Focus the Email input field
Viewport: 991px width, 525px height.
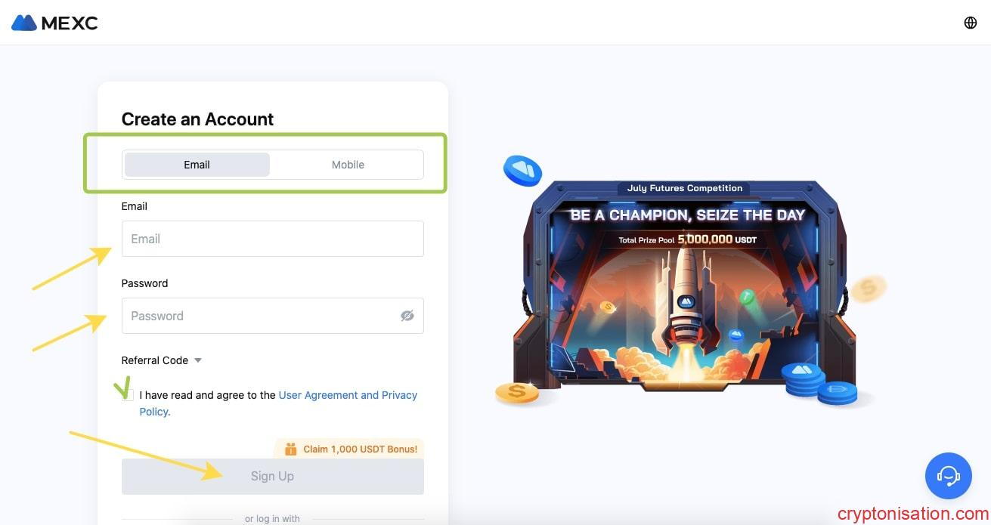click(x=272, y=239)
